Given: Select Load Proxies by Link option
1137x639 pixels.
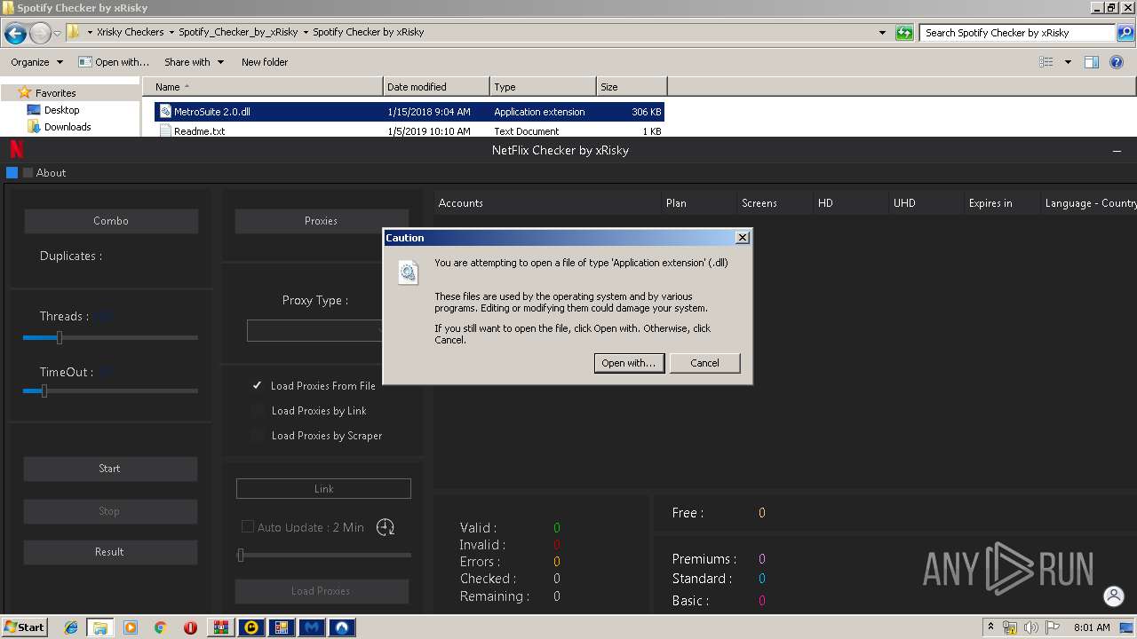Looking at the screenshot, I should tap(258, 410).
